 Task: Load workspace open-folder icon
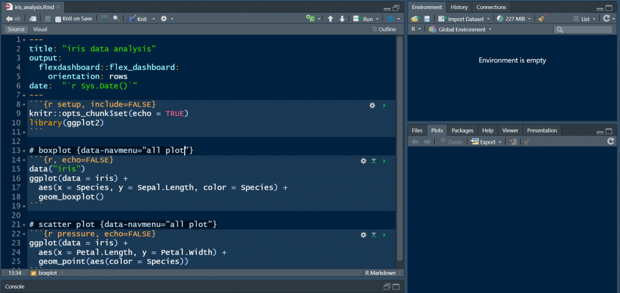pos(415,19)
